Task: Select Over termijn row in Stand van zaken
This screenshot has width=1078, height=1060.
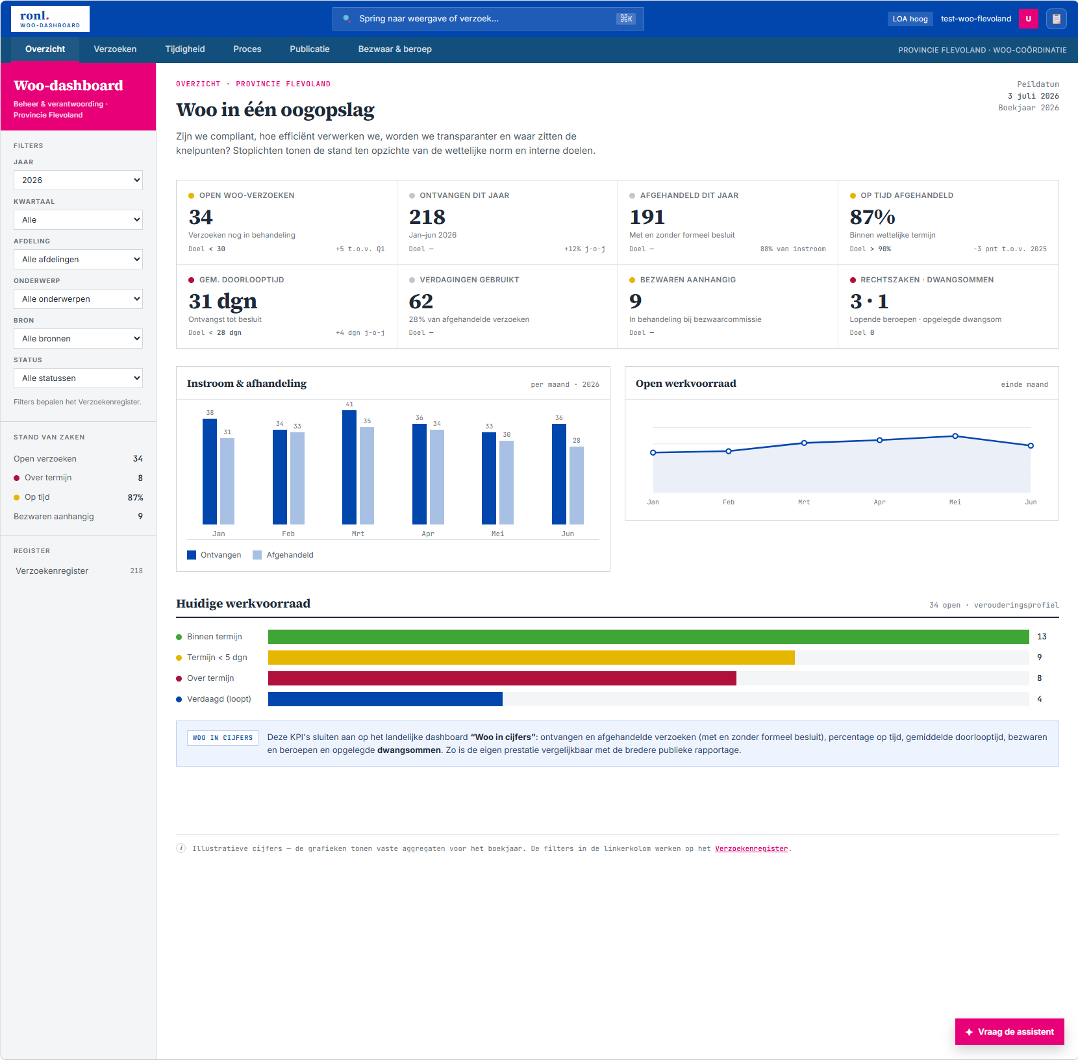Action: [78, 478]
